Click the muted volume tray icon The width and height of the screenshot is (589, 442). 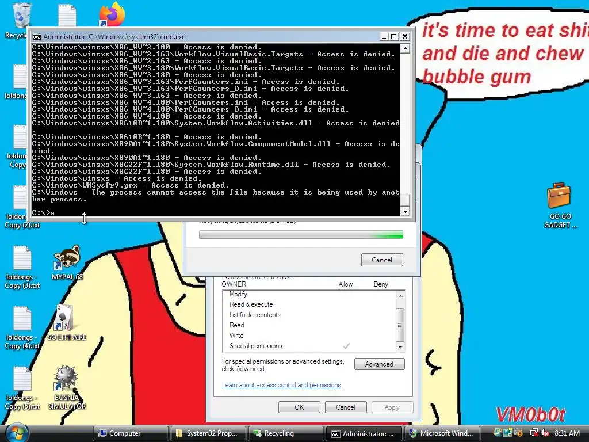pos(544,433)
